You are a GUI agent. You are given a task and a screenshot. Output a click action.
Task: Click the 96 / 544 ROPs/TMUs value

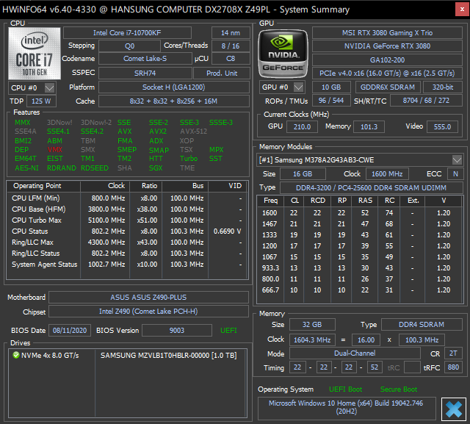[331, 101]
